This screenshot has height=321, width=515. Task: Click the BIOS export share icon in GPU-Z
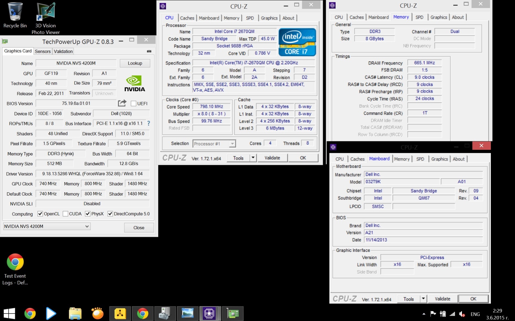pos(122,103)
